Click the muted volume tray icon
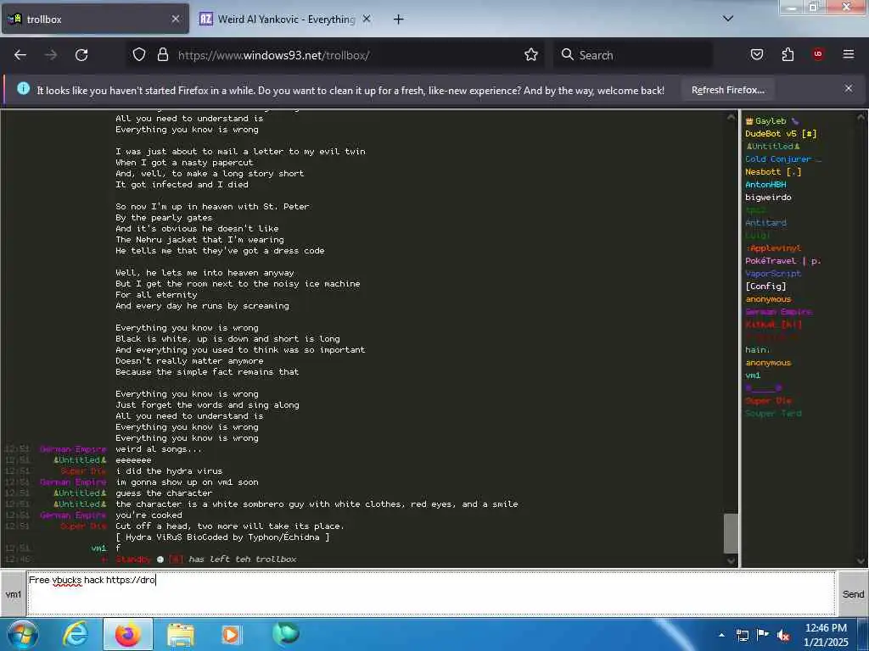 click(783, 635)
